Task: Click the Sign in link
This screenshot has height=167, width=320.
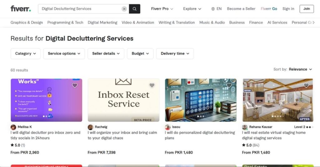Action: click(288, 9)
